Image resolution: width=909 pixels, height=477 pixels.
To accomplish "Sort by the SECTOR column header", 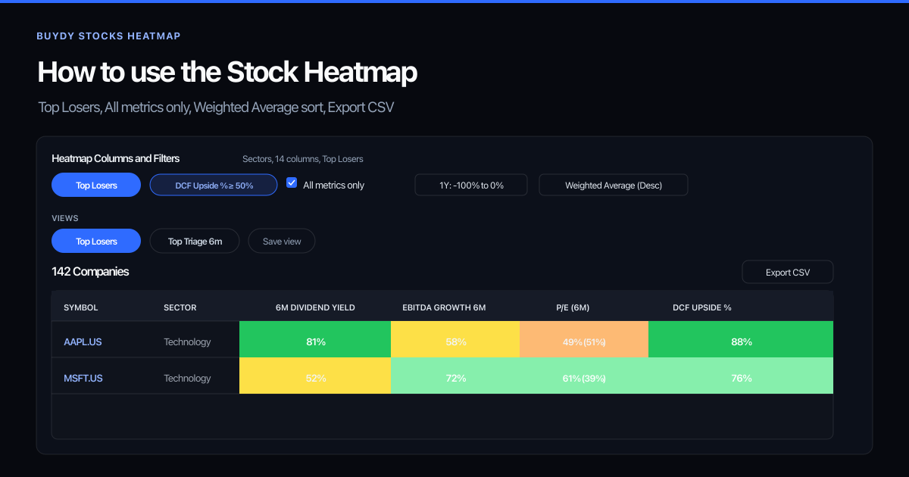I will pyautogui.click(x=180, y=307).
